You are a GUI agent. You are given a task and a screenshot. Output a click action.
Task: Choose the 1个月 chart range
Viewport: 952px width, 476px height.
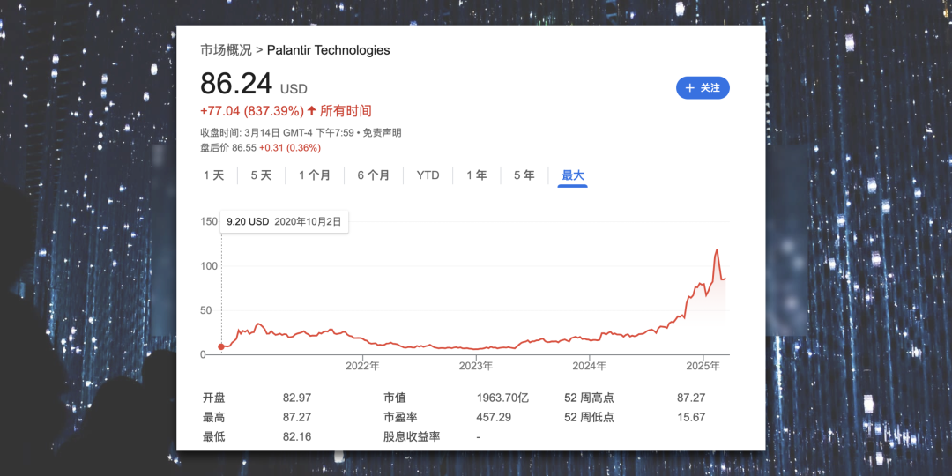(x=315, y=175)
